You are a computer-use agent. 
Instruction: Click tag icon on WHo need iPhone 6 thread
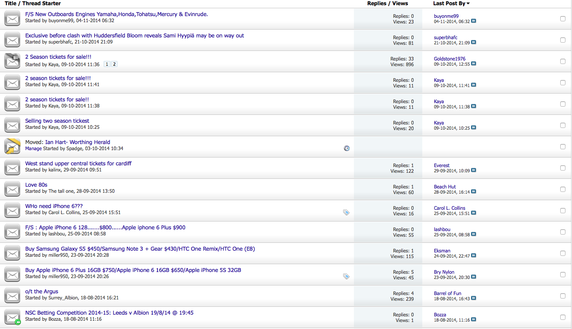click(x=346, y=212)
